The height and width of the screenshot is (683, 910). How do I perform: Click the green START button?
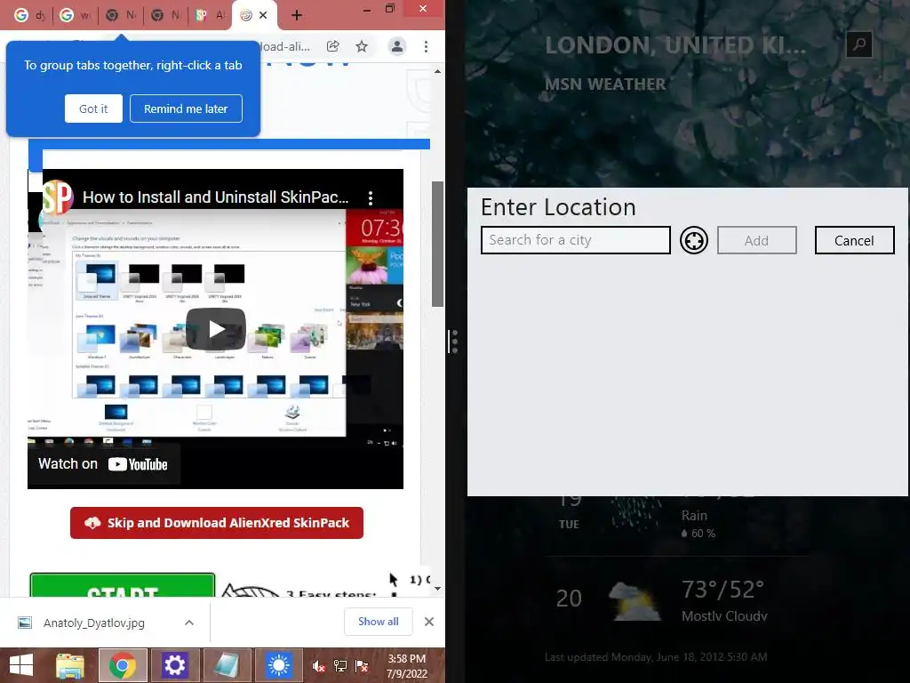(x=123, y=585)
